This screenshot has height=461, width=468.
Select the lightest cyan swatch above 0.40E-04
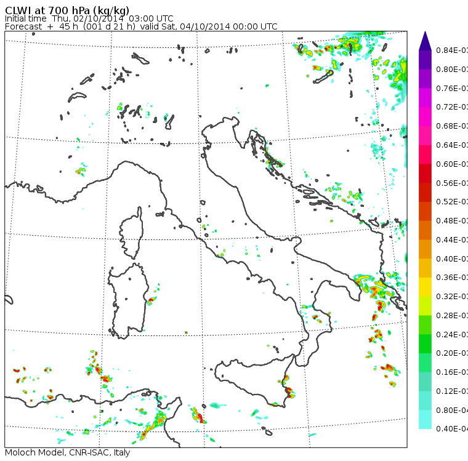point(425,420)
